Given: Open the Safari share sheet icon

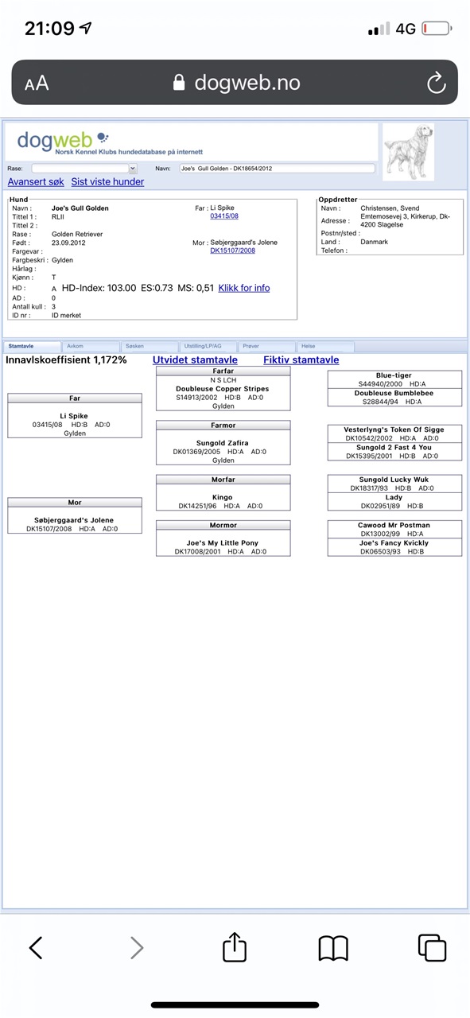Looking at the screenshot, I should point(235,946).
